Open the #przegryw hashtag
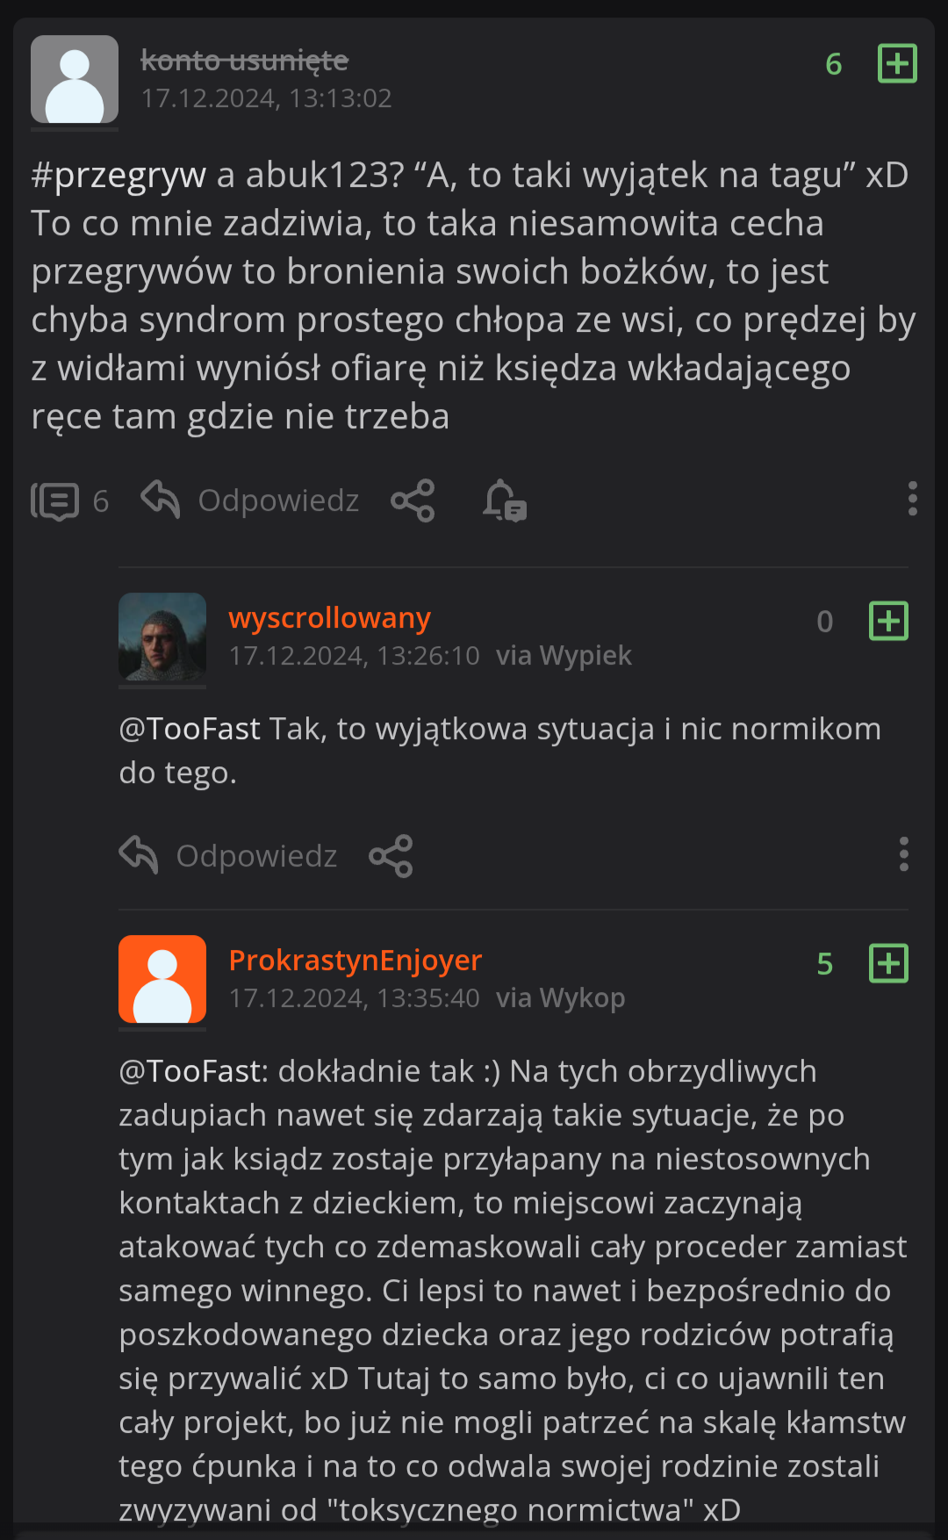948x1540 pixels. click(118, 175)
